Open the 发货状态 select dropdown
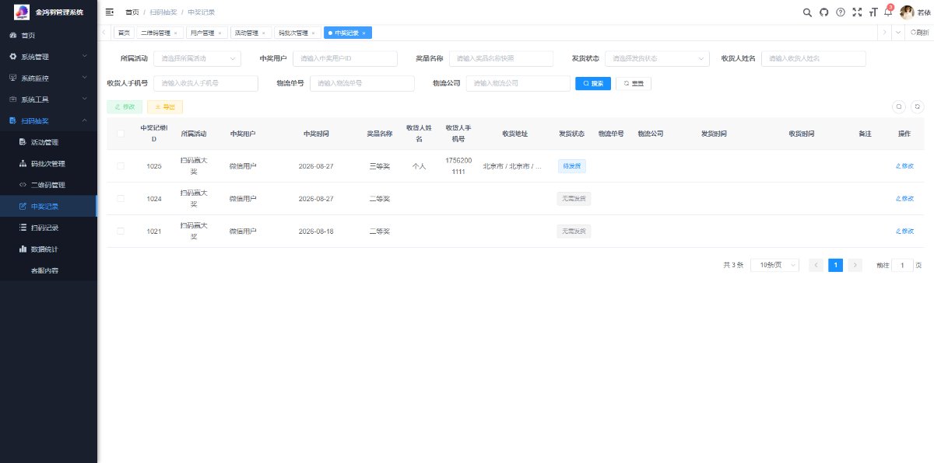 [x=657, y=58]
